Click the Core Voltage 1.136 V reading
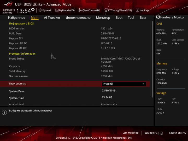188x141 pixels. pyautogui.click(x=175, y=44)
